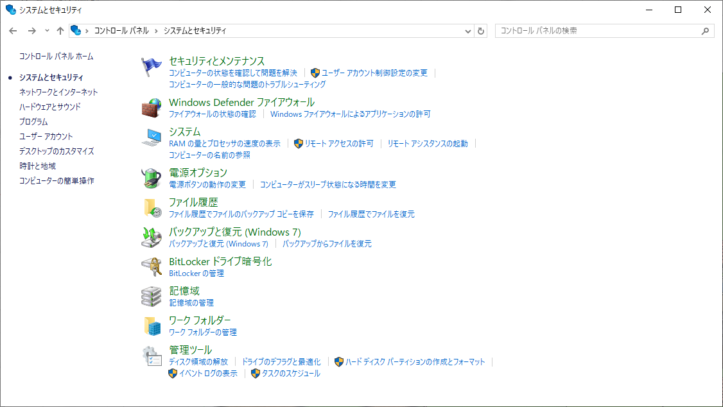The width and height of the screenshot is (723, 407).
Task: Click the Windows Defender Firewall brick wall icon
Action: [152, 108]
